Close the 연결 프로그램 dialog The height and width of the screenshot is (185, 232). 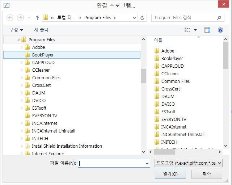click(x=224, y=4)
